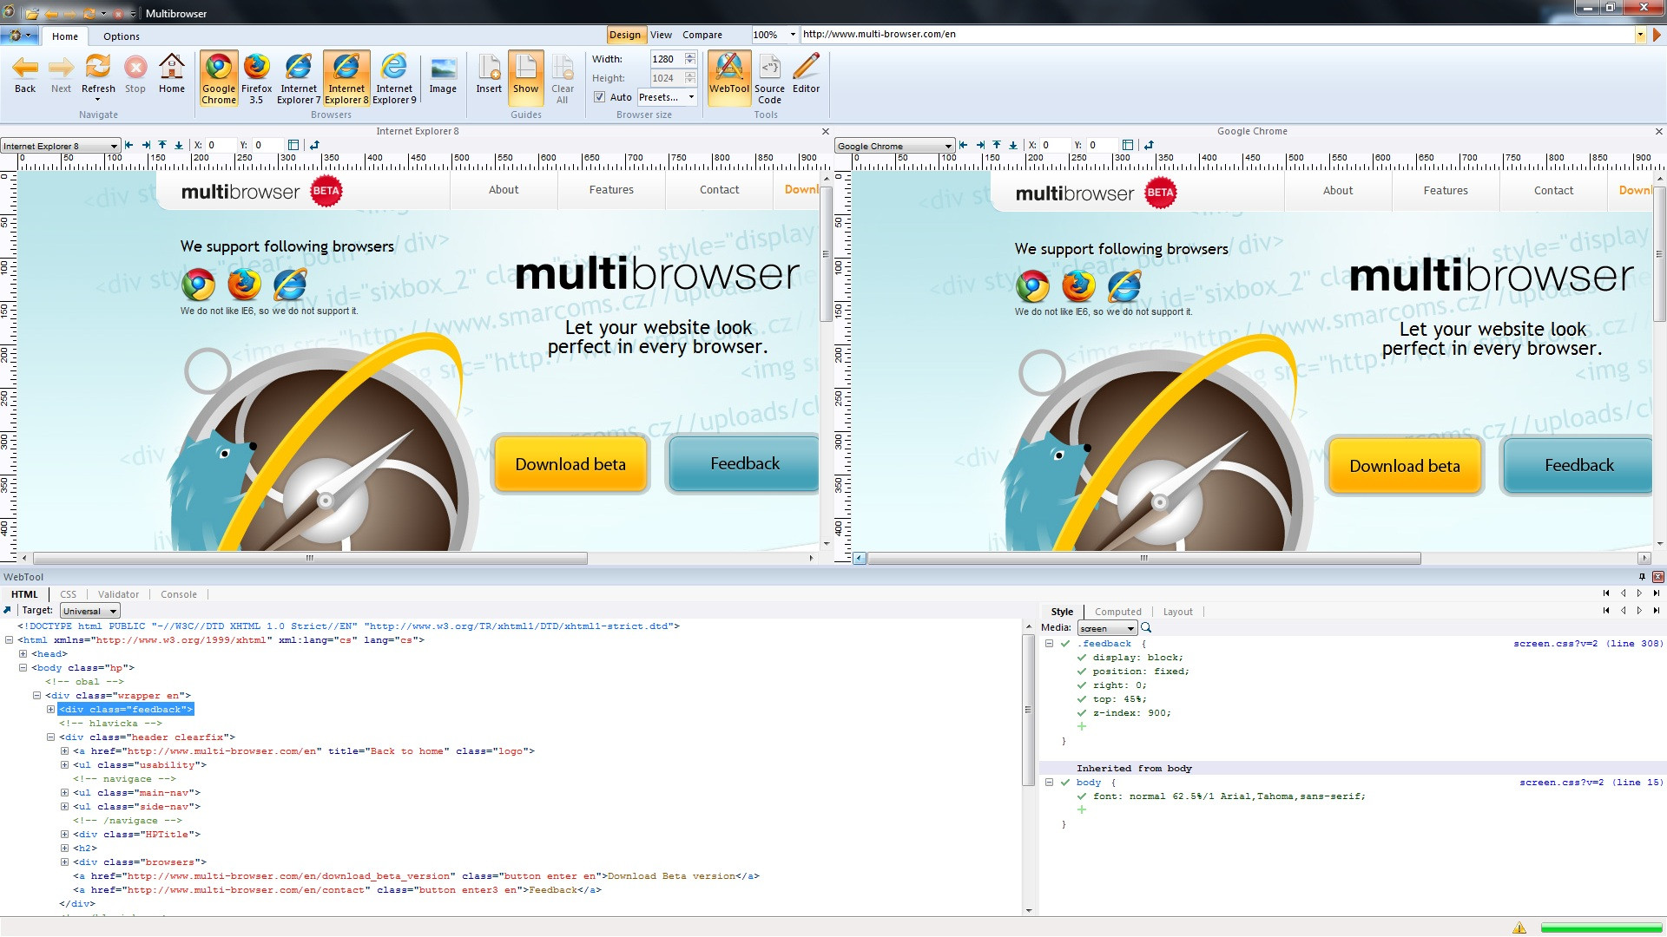
Task: Open Source Code tool
Action: click(769, 78)
